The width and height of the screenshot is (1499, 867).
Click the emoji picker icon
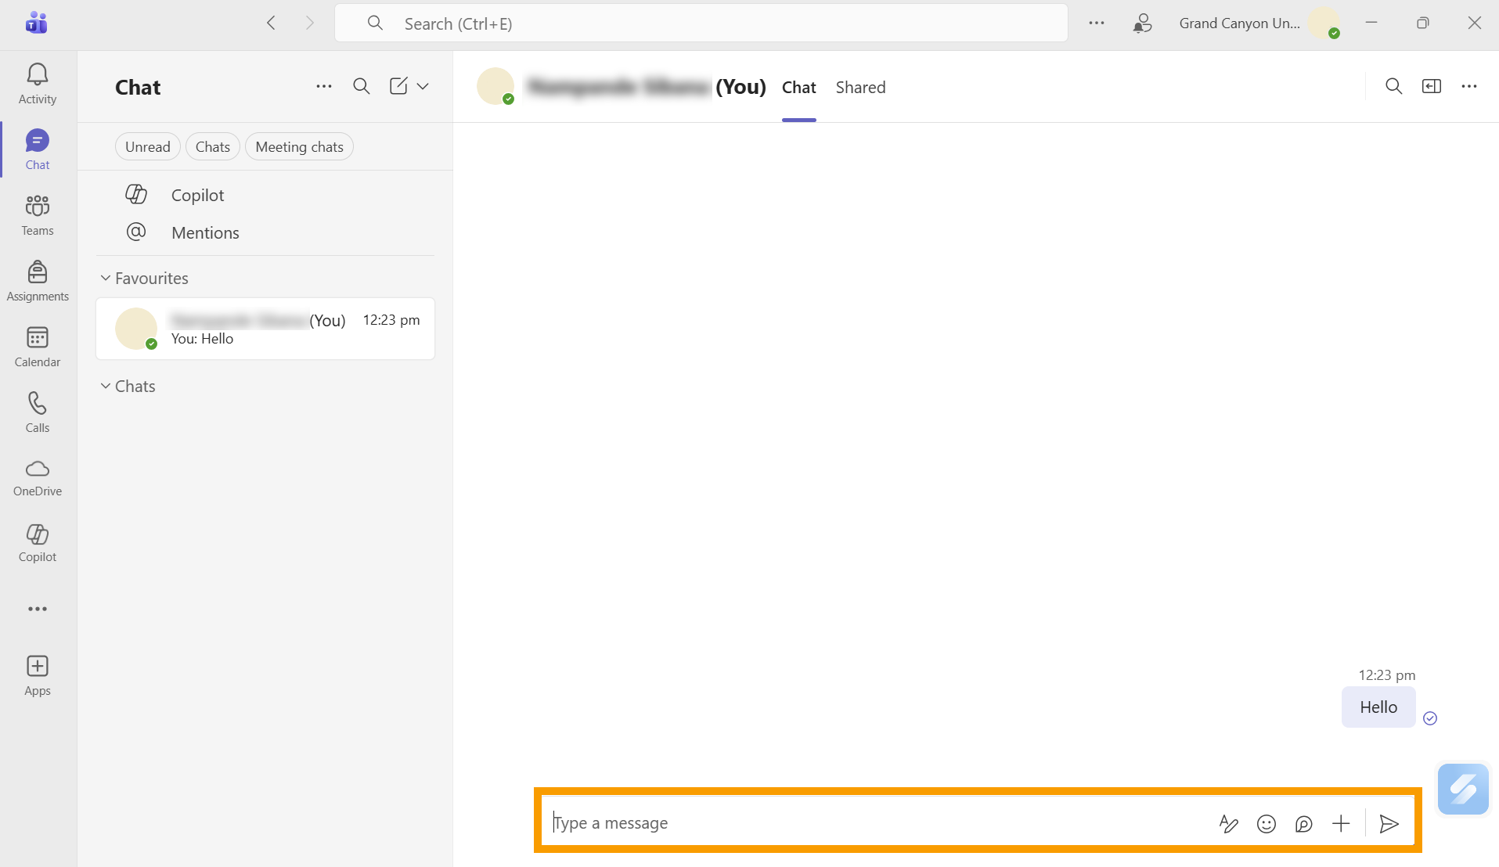pos(1266,823)
